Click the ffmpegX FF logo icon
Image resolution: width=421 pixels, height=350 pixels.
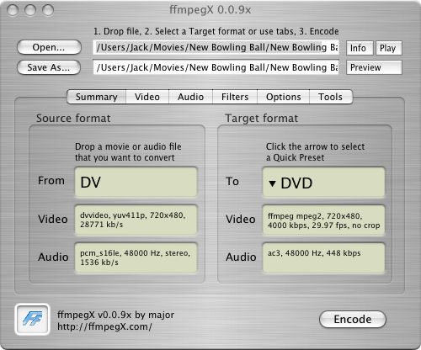[32, 319]
